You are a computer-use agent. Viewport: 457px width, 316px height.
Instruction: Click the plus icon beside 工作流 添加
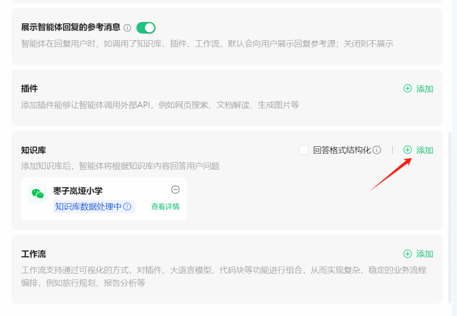[407, 254]
